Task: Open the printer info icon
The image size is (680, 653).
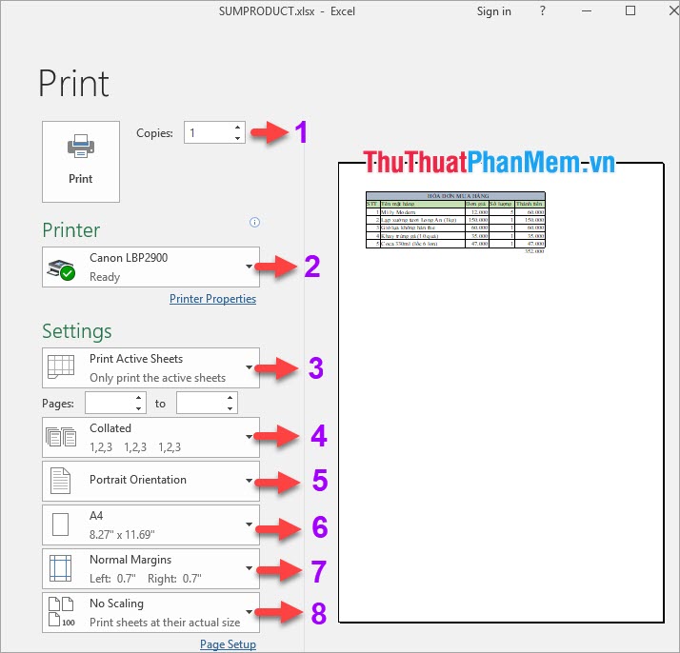Action: 254,223
